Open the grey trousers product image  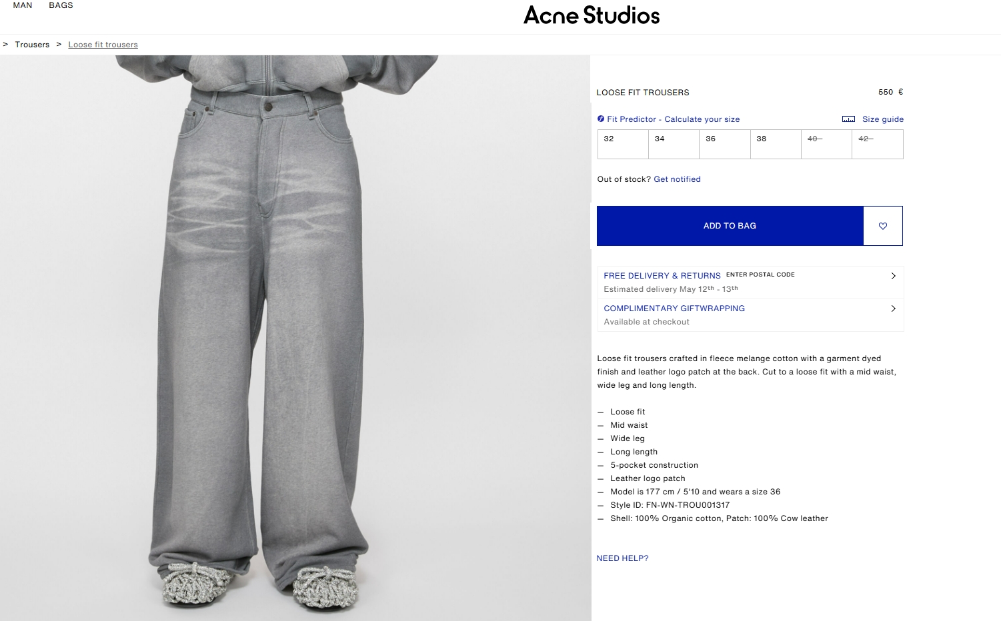tap(295, 338)
